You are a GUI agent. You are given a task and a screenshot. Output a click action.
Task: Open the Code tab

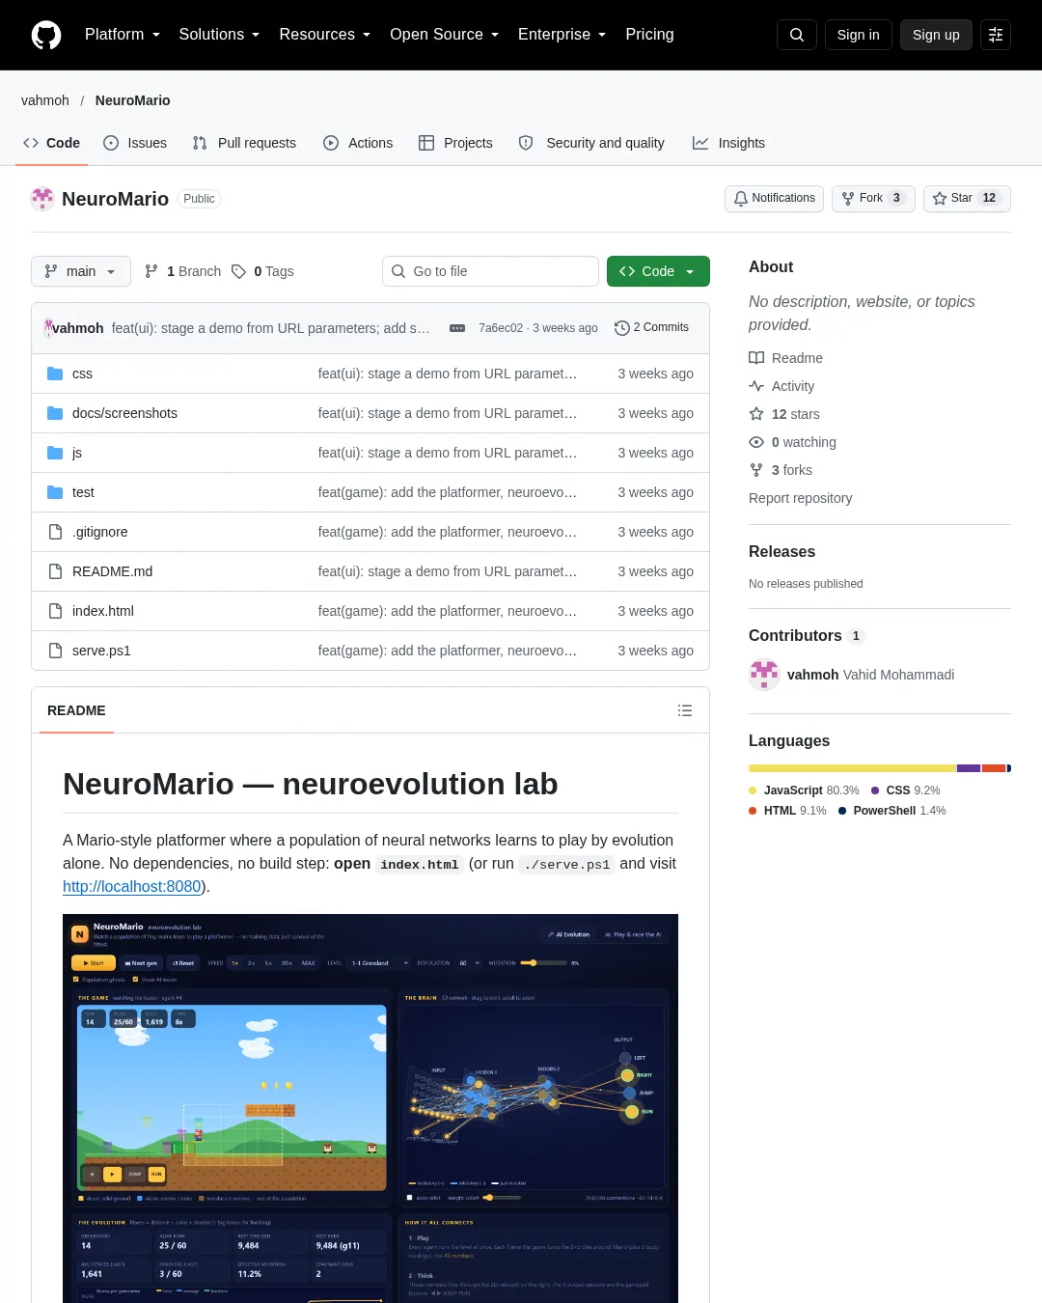pos(51,143)
